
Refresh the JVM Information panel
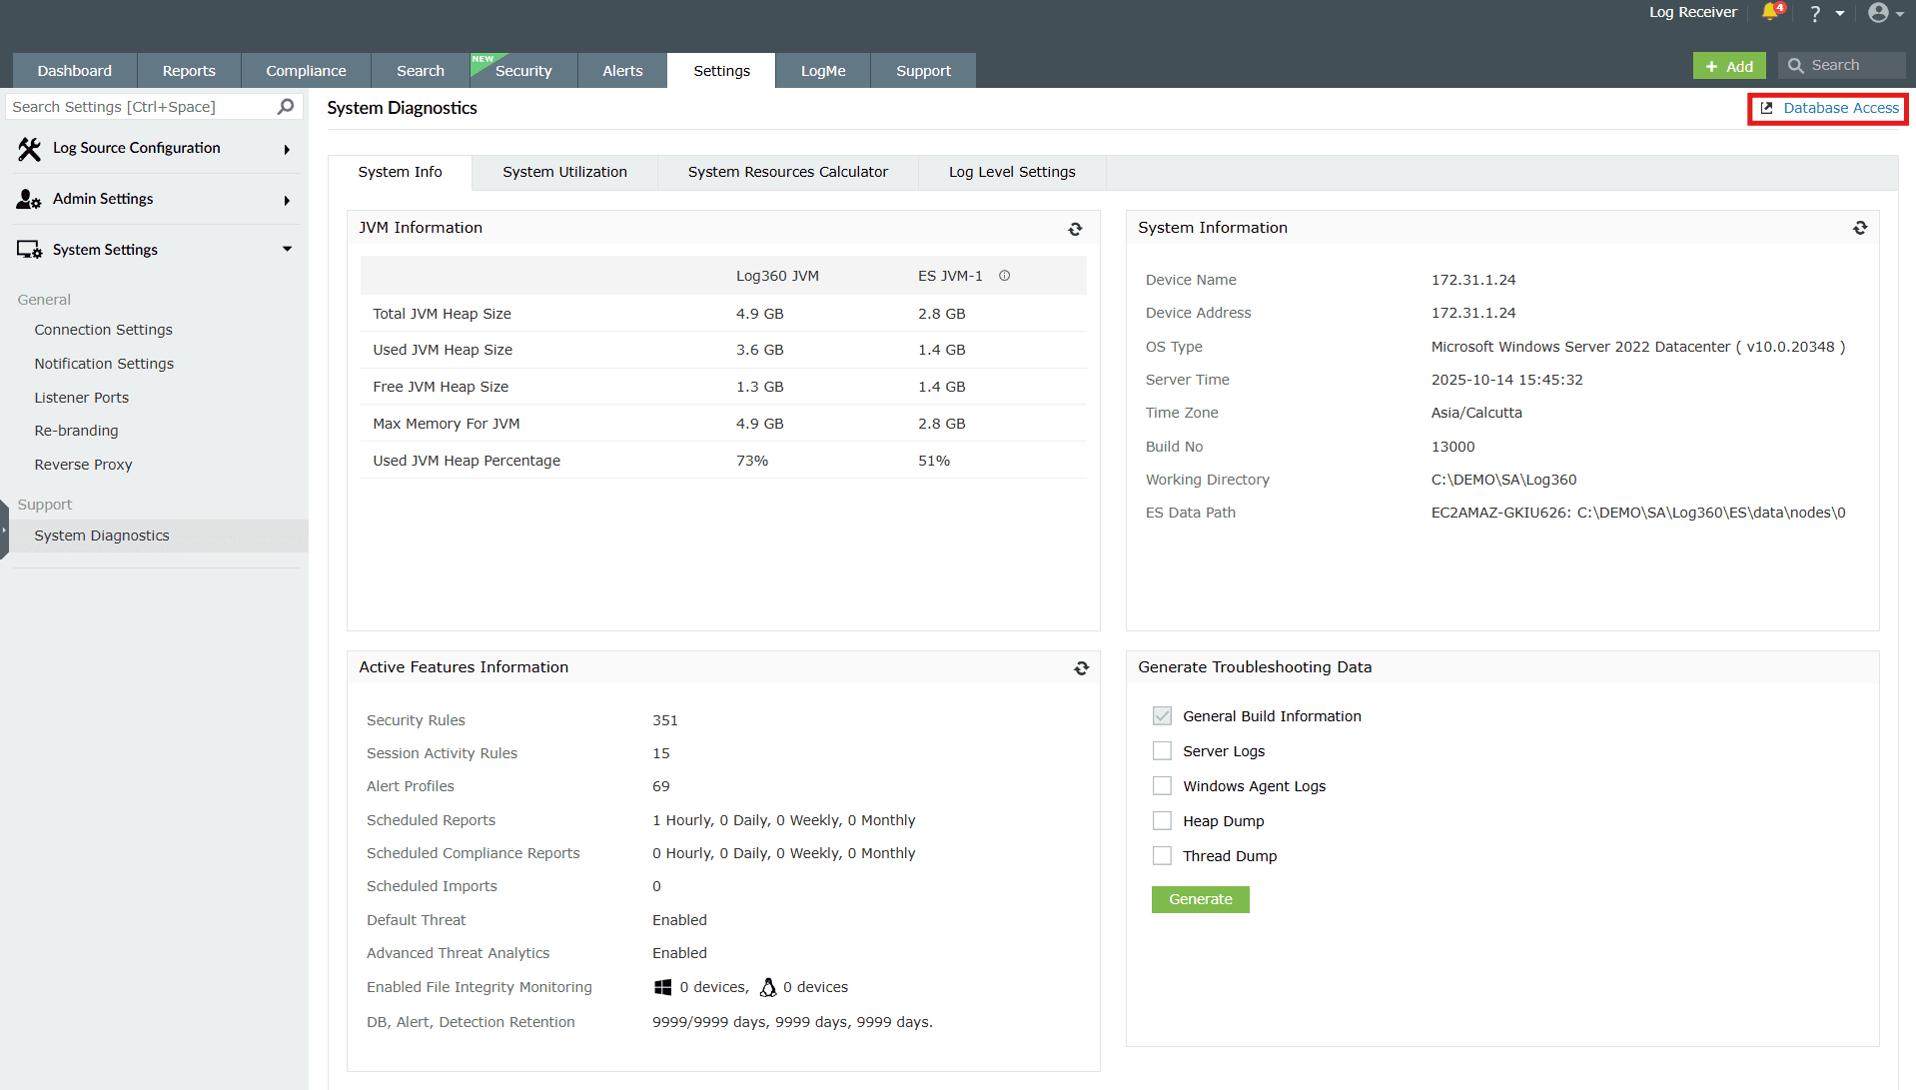pos(1076,228)
